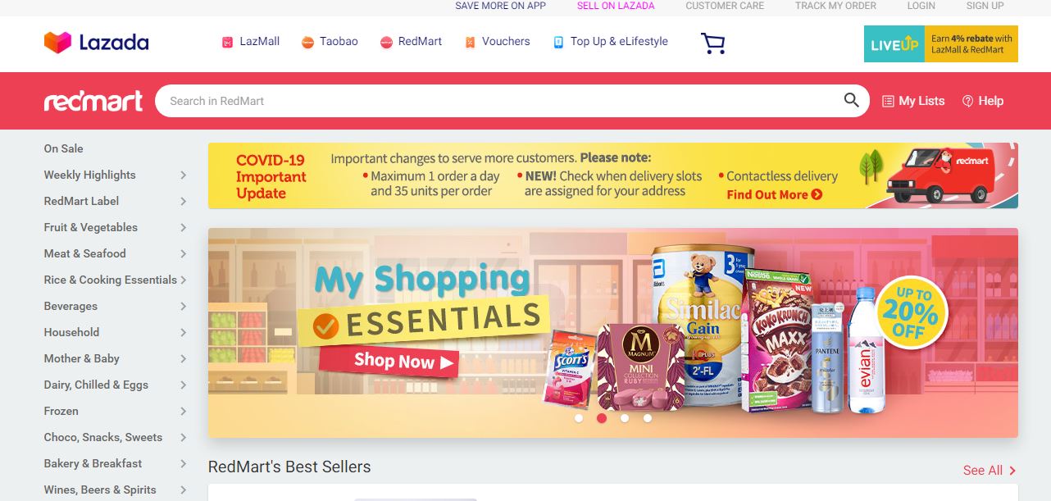Viewport: 1051px width, 501px height.
Task: Click the RedMart logo in red bar
Action: pos(93,101)
